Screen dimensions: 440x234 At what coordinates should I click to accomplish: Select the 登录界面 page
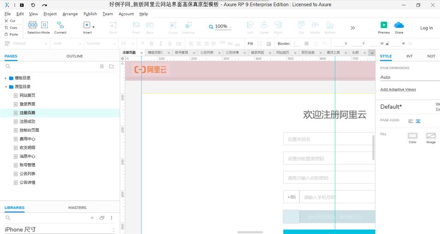pyautogui.click(x=27, y=104)
